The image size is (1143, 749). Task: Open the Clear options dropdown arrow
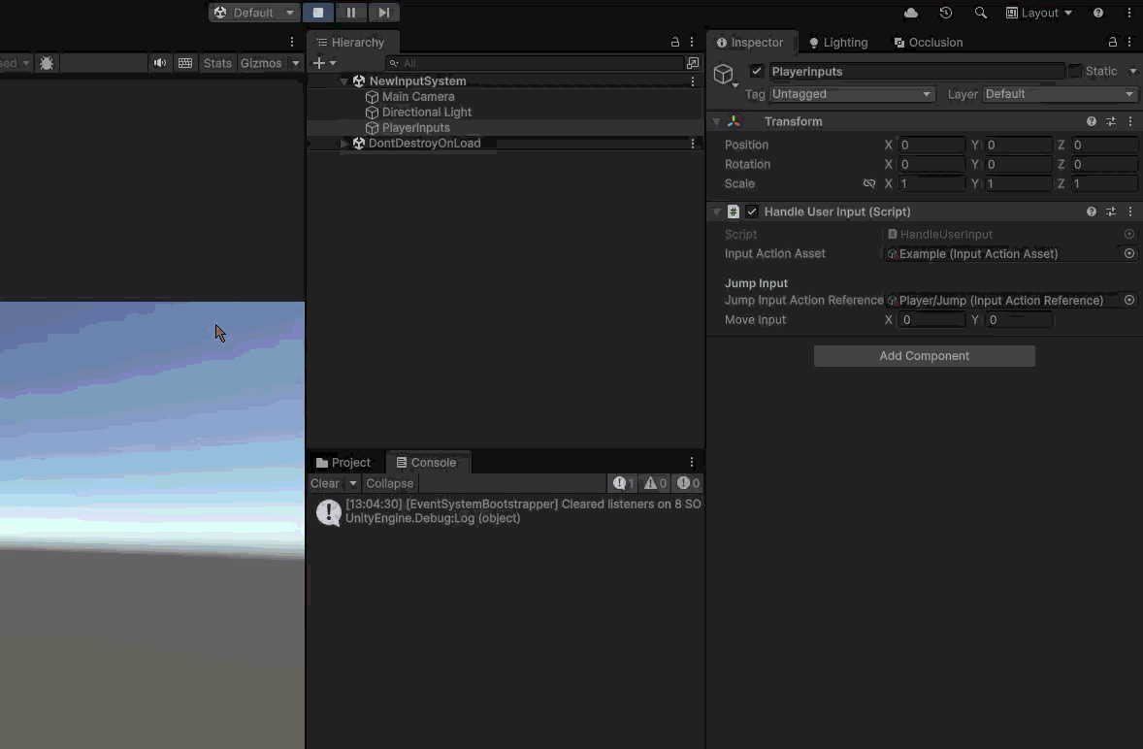[x=353, y=483]
